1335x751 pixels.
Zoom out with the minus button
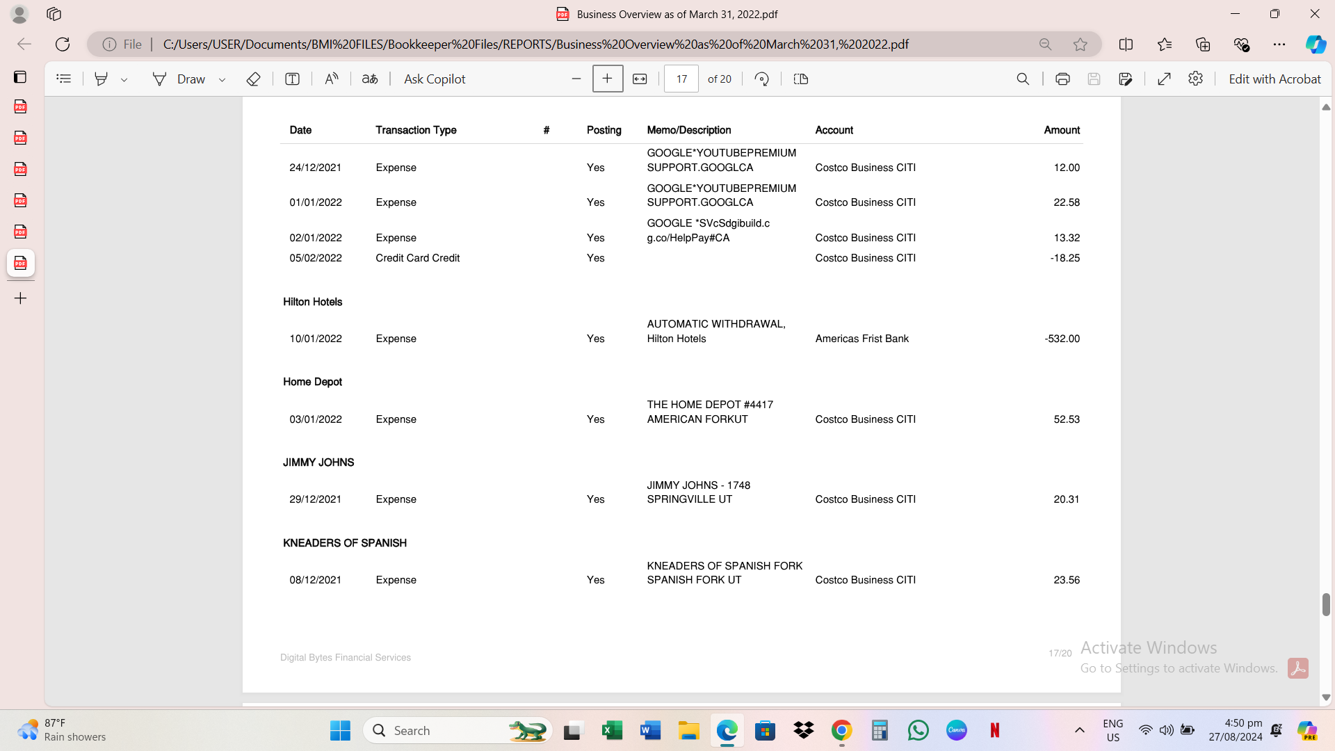point(576,79)
